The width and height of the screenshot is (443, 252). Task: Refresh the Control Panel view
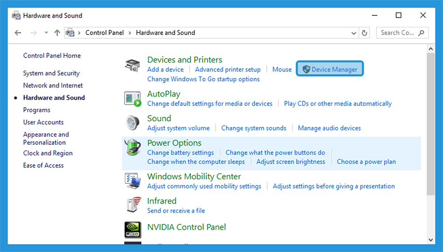tap(365, 33)
